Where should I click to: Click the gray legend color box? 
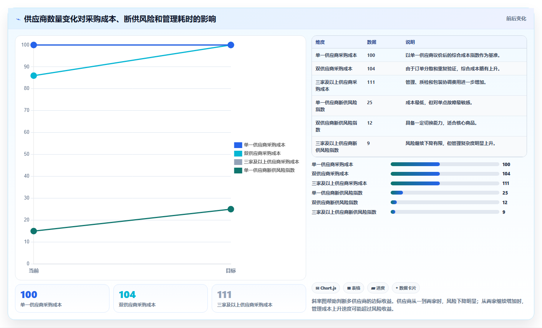[x=238, y=162]
